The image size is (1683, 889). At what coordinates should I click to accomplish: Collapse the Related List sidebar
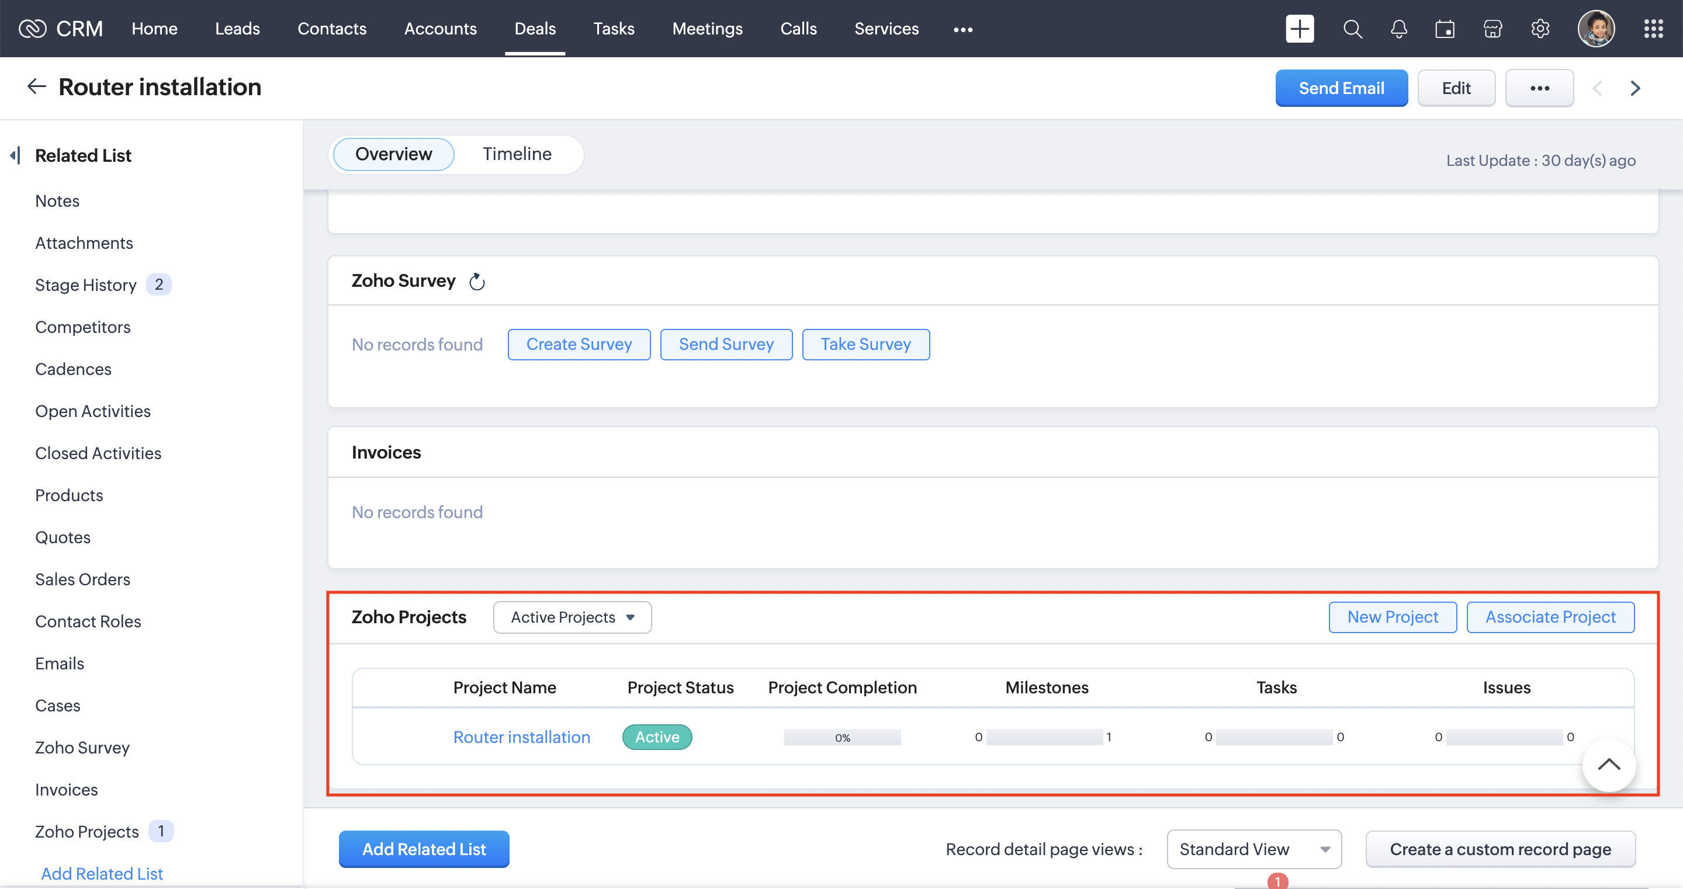click(x=16, y=155)
